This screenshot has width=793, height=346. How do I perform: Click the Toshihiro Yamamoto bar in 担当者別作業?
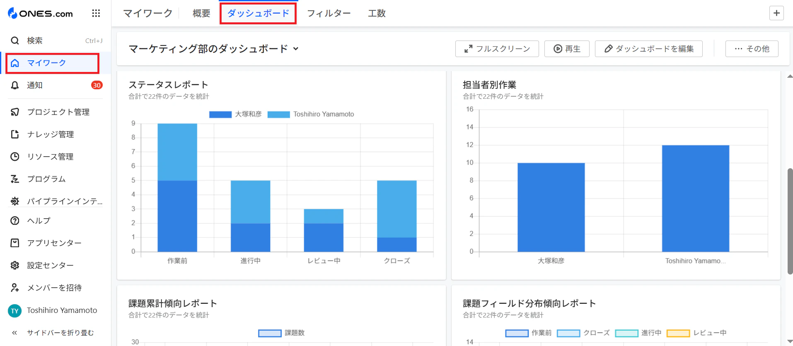(696, 198)
